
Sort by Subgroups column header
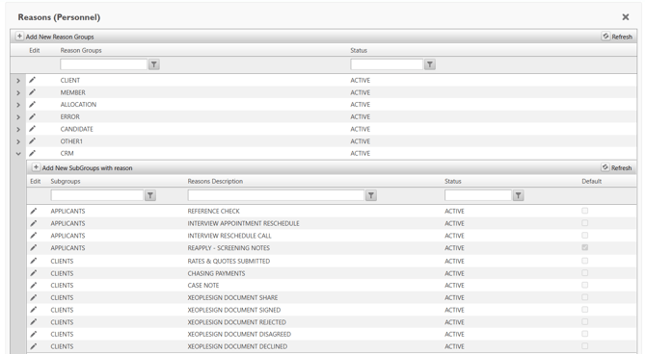[x=66, y=181]
